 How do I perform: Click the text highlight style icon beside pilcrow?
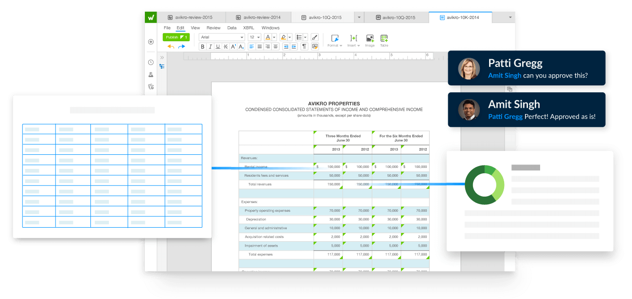(315, 47)
